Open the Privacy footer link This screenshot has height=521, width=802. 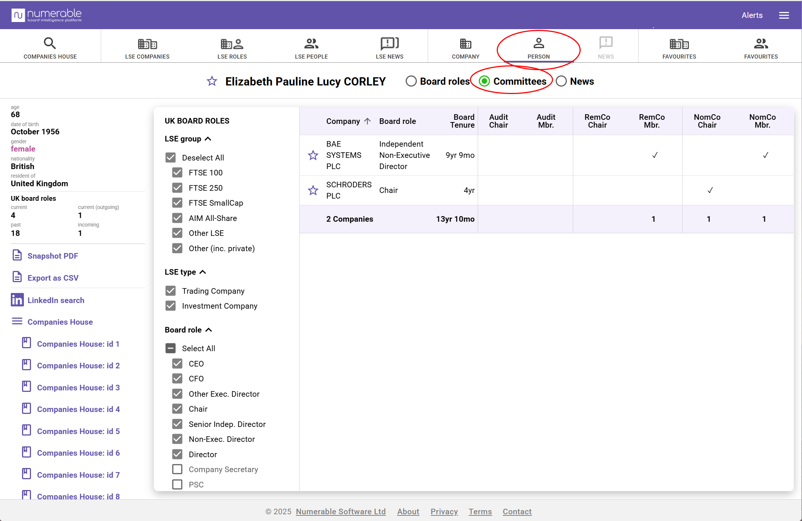(x=444, y=511)
